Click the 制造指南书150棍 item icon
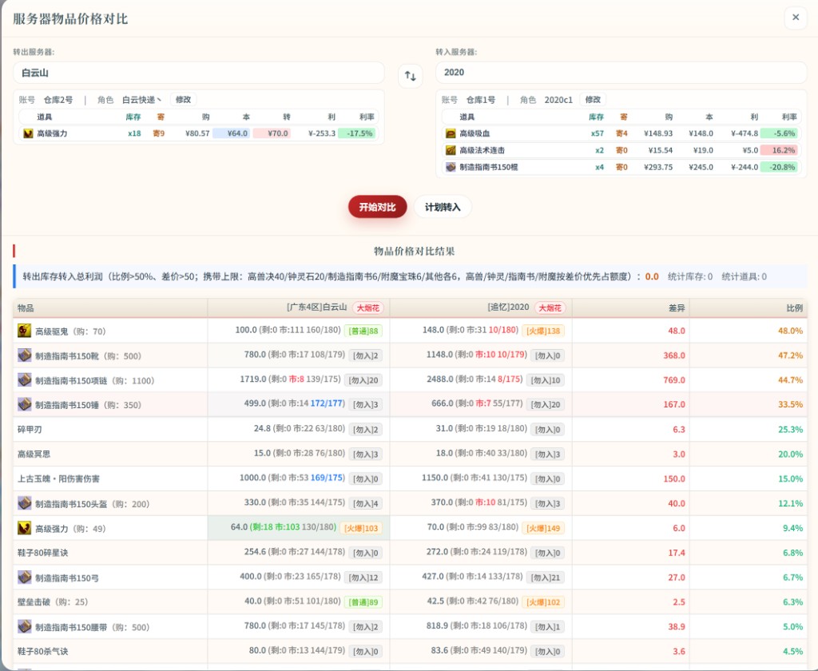This screenshot has height=671, width=818. (x=451, y=167)
